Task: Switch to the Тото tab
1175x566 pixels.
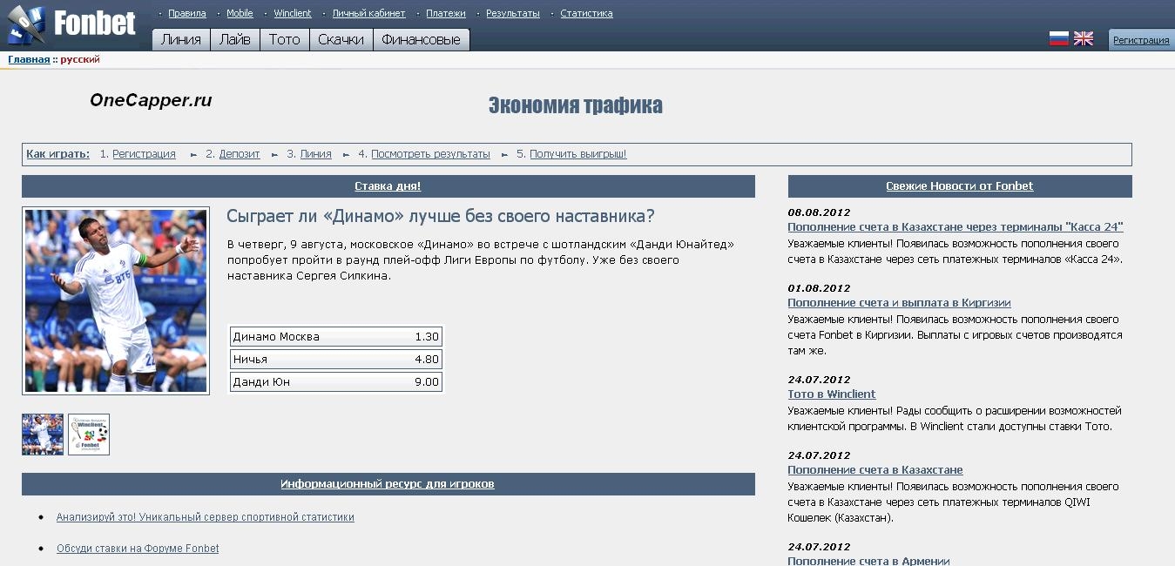Action: 284,39
